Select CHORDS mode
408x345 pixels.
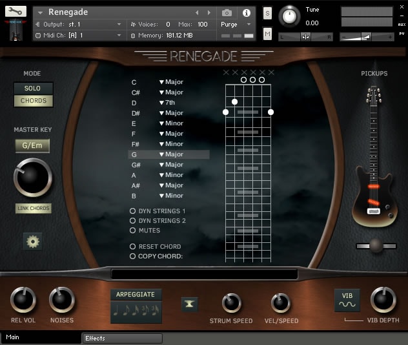point(34,101)
